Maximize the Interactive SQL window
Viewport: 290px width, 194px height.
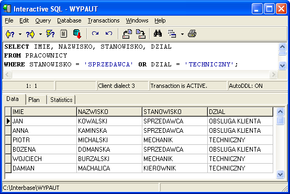[269, 9]
